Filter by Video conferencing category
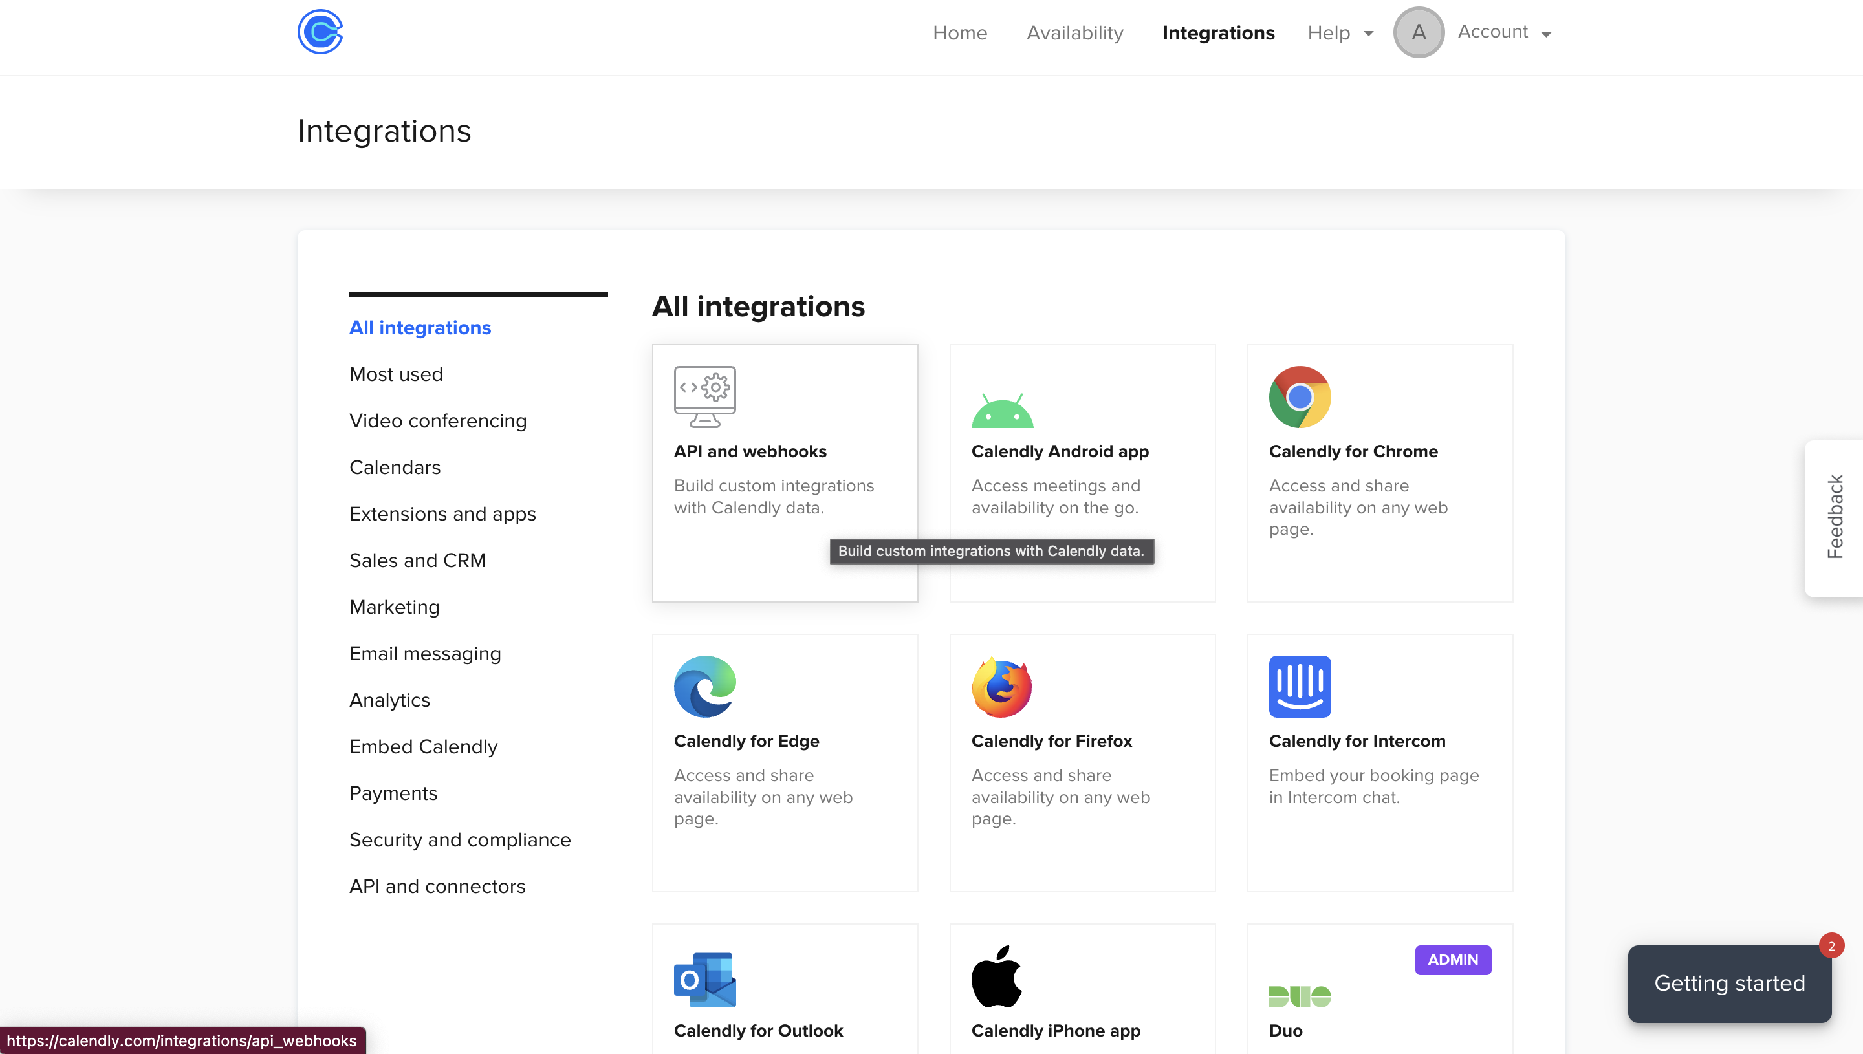This screenshot has height=1054, width=1863. (437, 420)
